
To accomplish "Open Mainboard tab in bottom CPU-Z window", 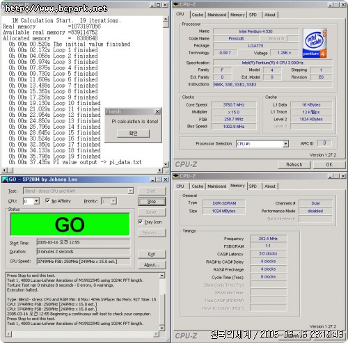I will point(216,186).
